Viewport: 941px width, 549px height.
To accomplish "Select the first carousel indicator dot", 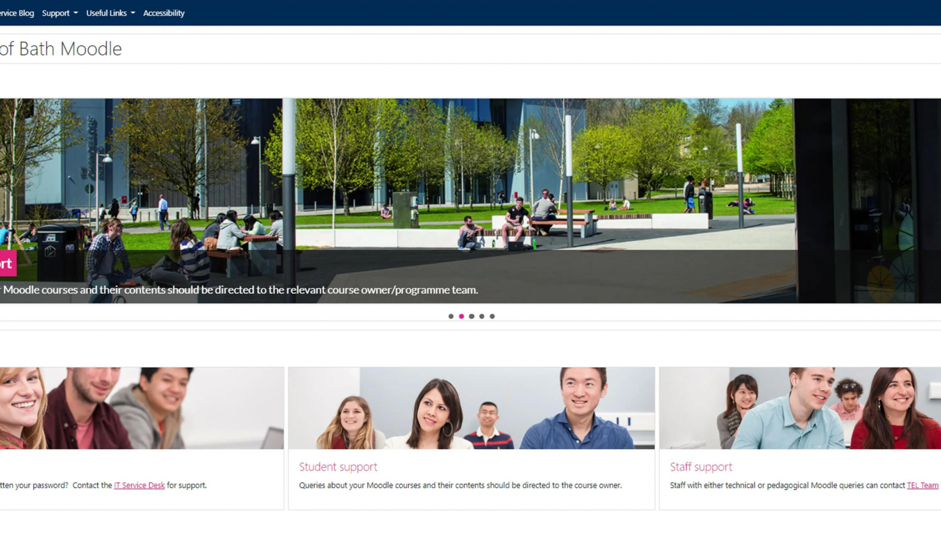I will pyautogui.click(x=451, y=316).
